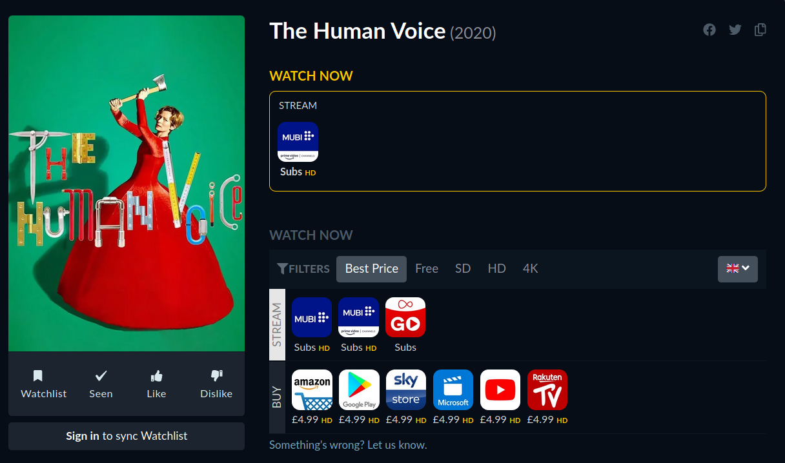
Task: Open the Filters options
Action: click(303, 269)
